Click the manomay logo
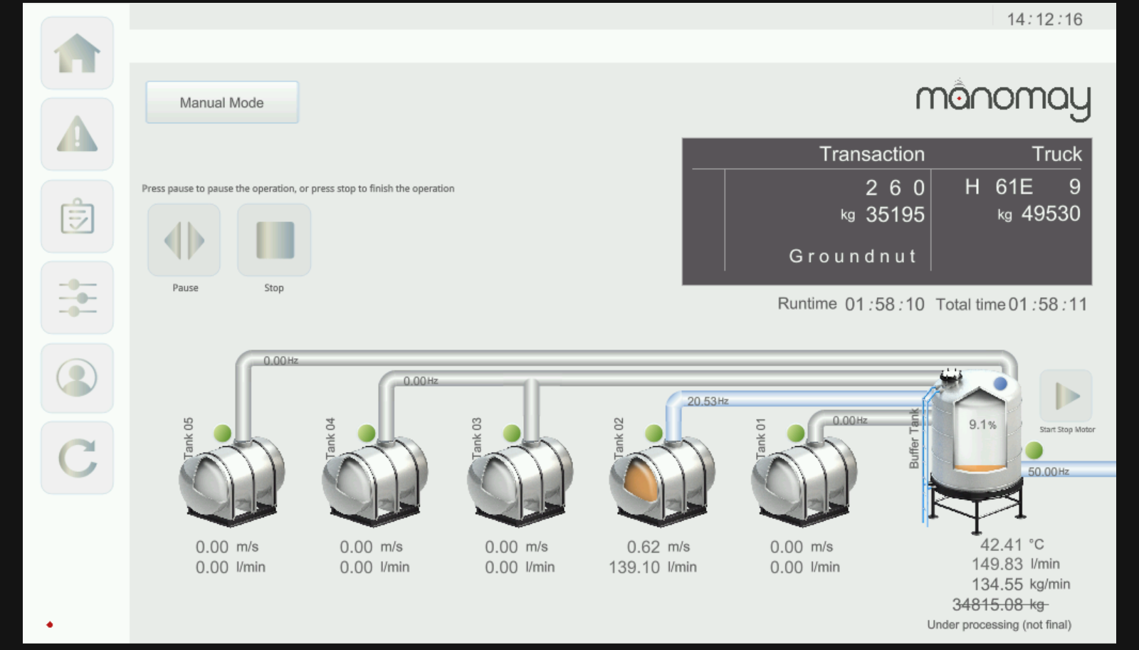1139x650 pixels. click(x=1003, y=100)
